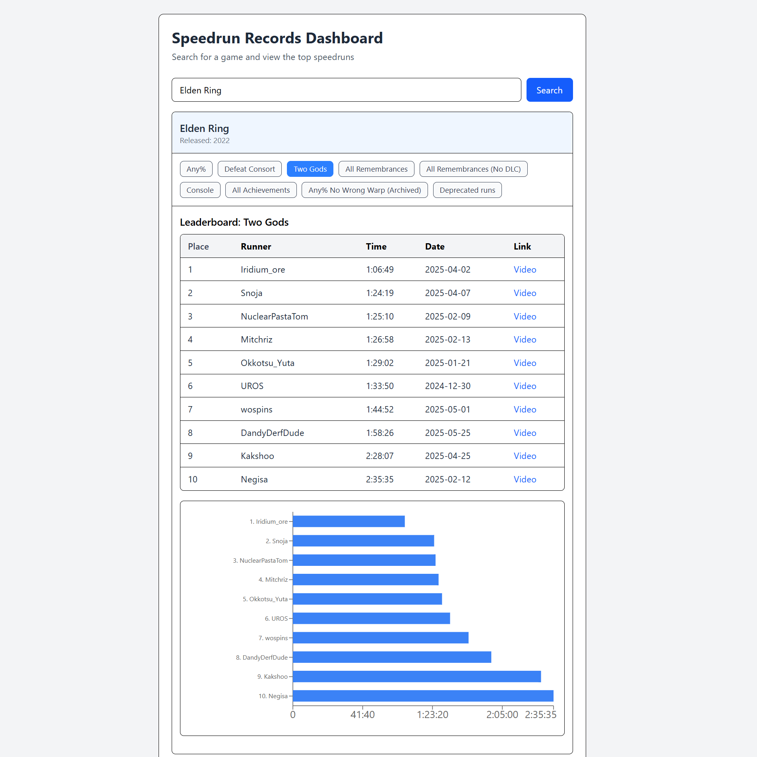Image resolution: width=757 pixels, height=757 pixels.
Task: Click the UROS bar in the chart
Action: (x=372, y=618)
